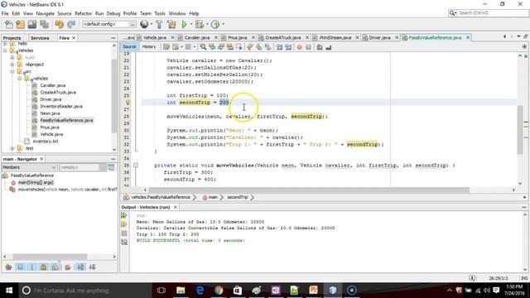Image resolution: width=530 pixels, height=298 pixels.
Task: Click the Redo toolbar icon
Action: 71,24
